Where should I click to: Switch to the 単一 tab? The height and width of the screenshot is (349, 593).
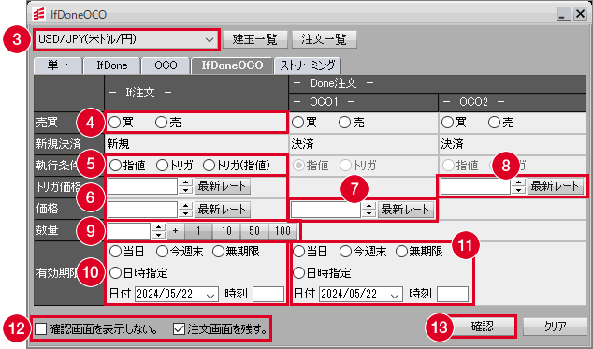(58, 65)
